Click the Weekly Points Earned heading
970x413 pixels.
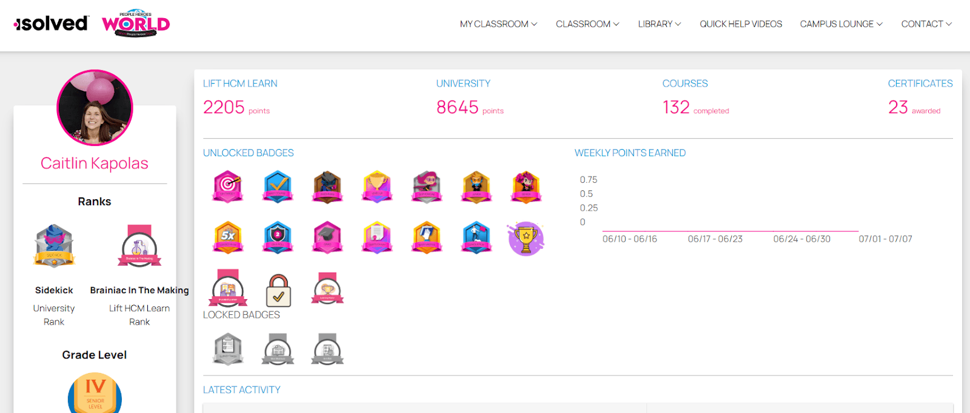click(630, 153)
